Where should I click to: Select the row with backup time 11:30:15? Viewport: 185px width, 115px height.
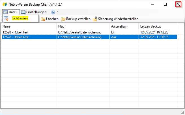(x=89, y=37)
